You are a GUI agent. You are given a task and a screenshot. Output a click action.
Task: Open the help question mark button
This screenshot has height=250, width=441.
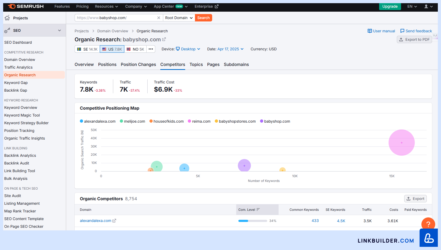(x=428, y=224)
